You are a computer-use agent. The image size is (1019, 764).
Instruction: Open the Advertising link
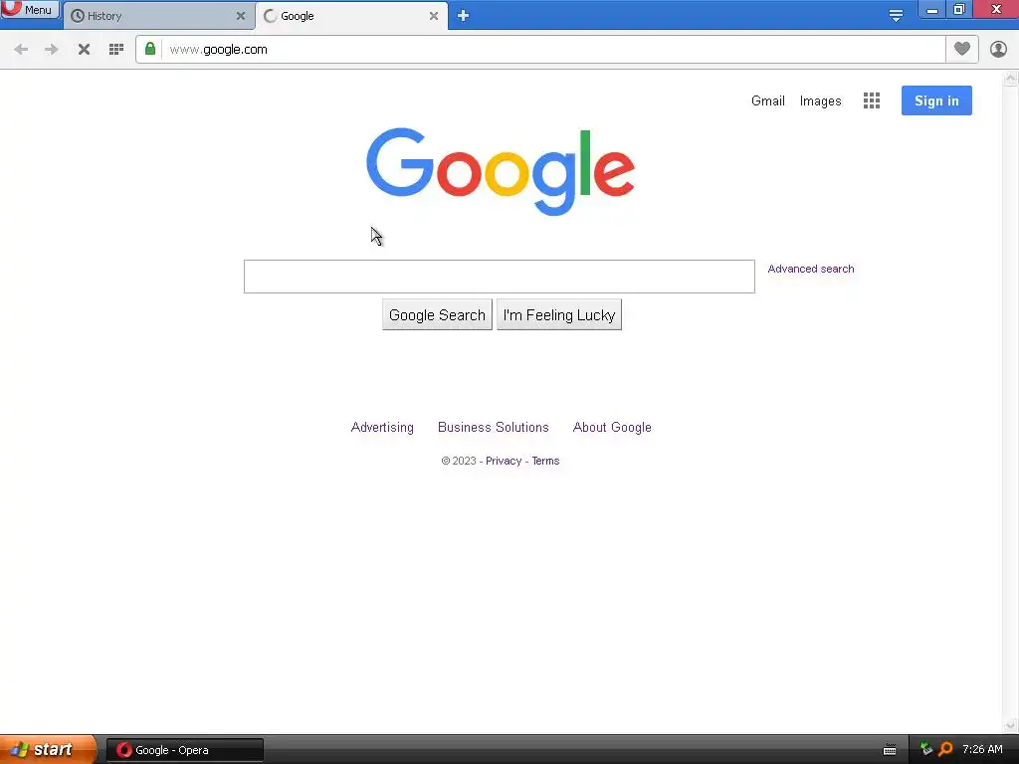click(x=382, y=428)
